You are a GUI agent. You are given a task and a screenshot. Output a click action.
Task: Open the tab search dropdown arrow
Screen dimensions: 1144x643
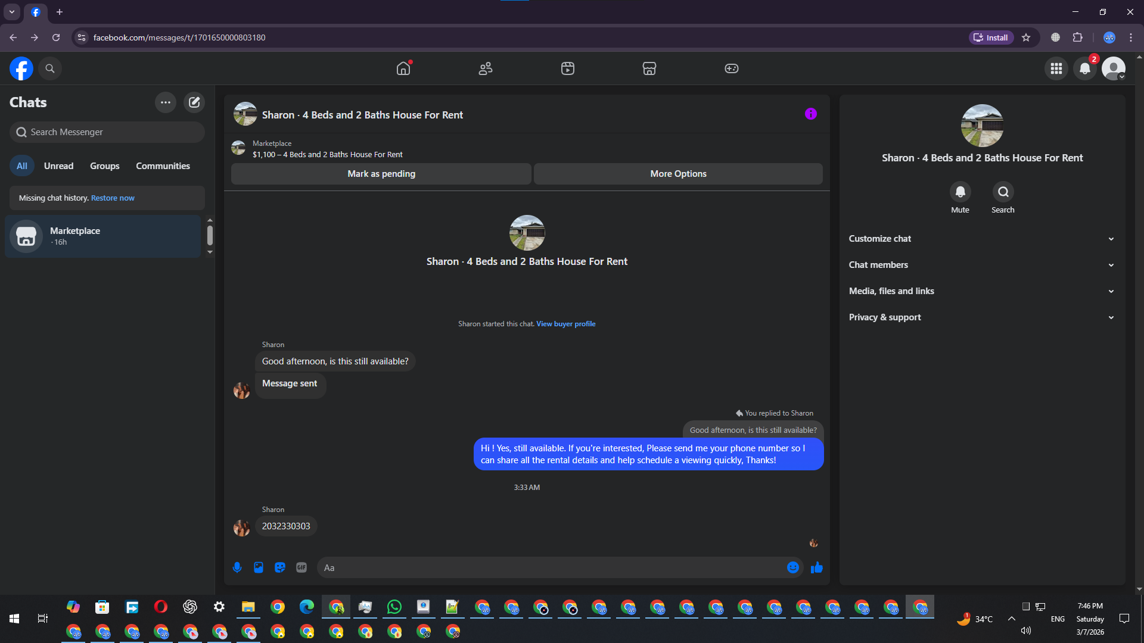click(12, 12)
